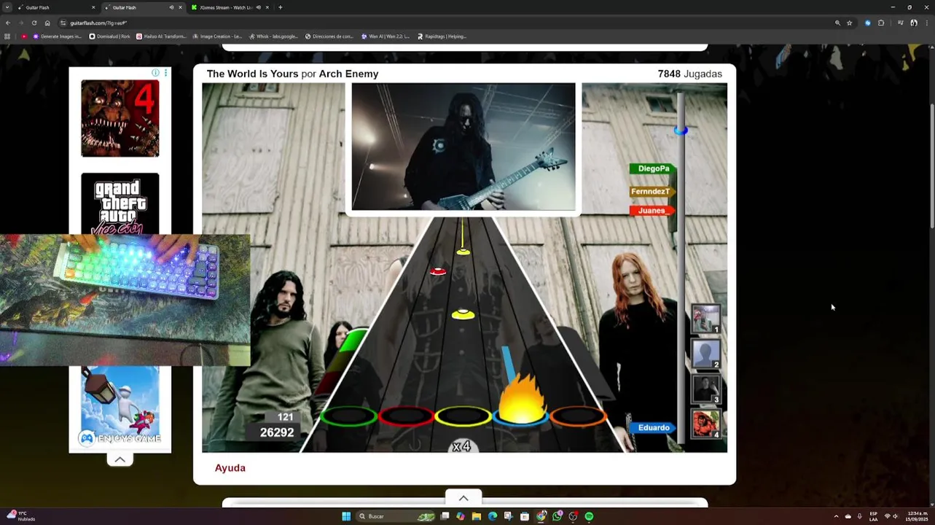Open the Direcciones de com bookmark
Screen dimensions: 935x525
click(x=329, y=36)
